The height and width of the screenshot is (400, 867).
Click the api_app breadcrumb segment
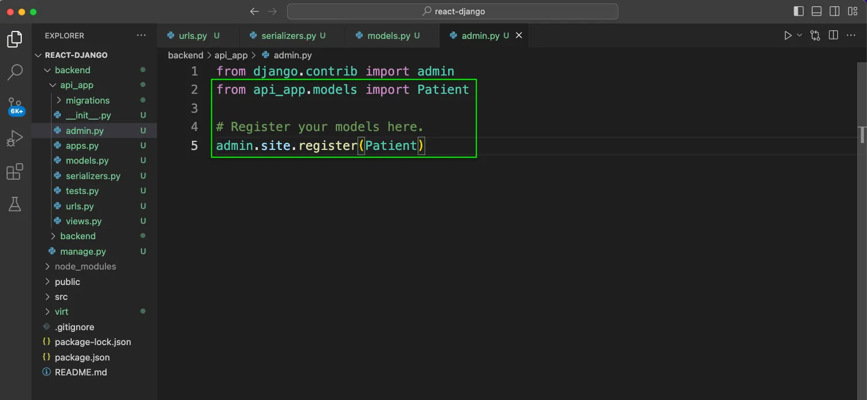231,55
